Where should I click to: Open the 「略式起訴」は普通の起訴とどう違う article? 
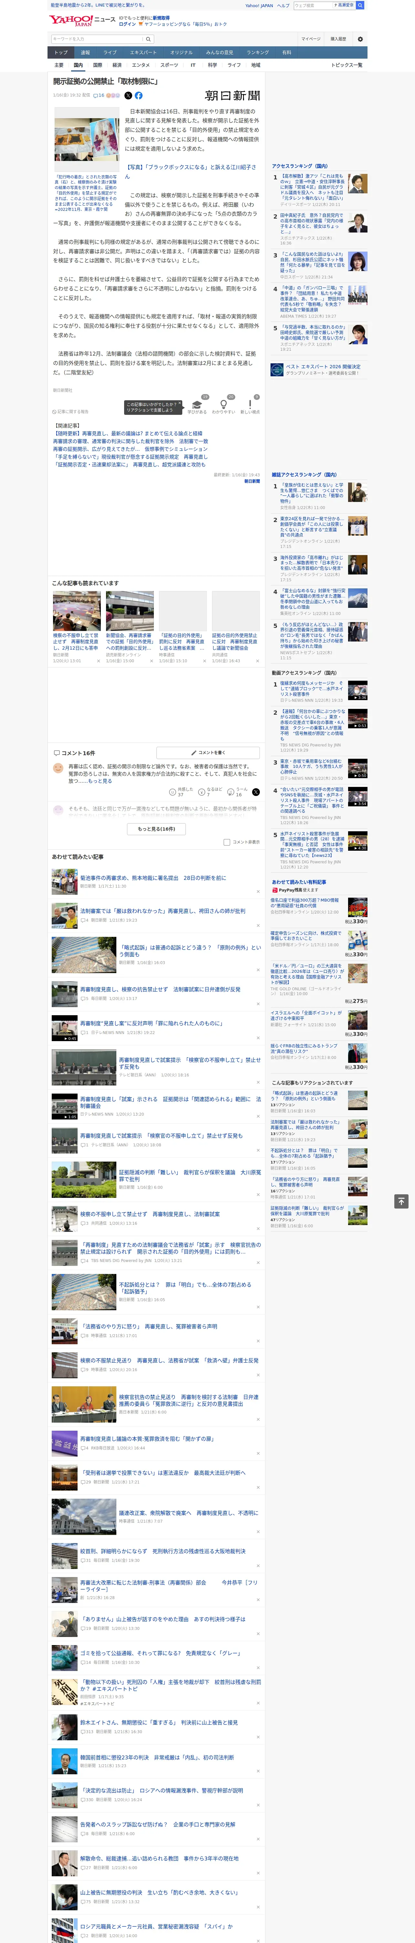(x=190, y=950)
